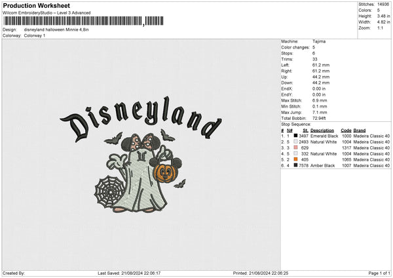The height and width of the screenshot is (278, 393).
Task: Select the bat below the pumpkin
Action: (x=179, y=184)
